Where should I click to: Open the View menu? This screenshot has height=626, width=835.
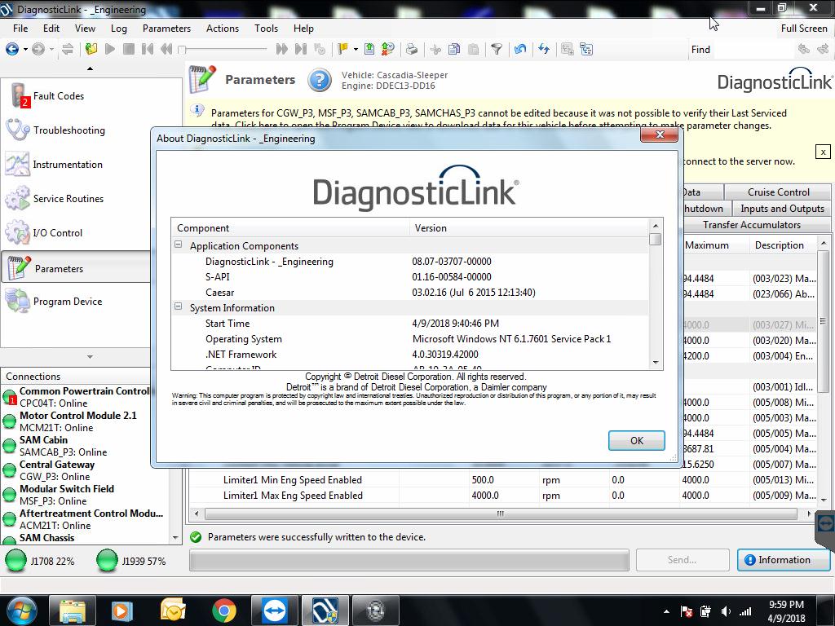(85, 29)
